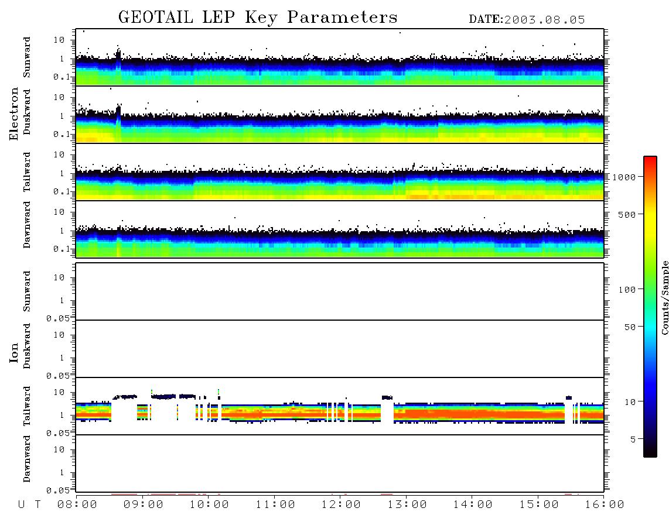Screen dimensions: 669x515
Task: Click the 0.1 tick of Electron Sunward panel
Action: click(x=62, y=77)
